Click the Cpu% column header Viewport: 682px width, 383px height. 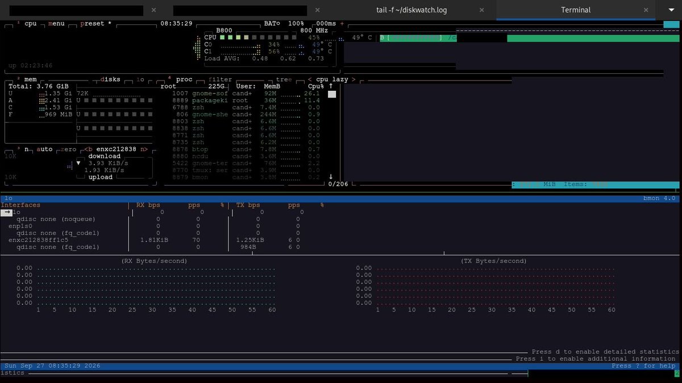[316, 86]
